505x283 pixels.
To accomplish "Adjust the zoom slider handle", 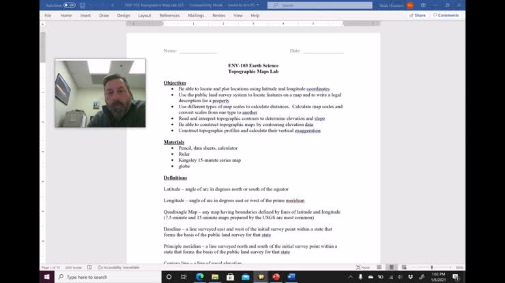I will coord(432,267).
